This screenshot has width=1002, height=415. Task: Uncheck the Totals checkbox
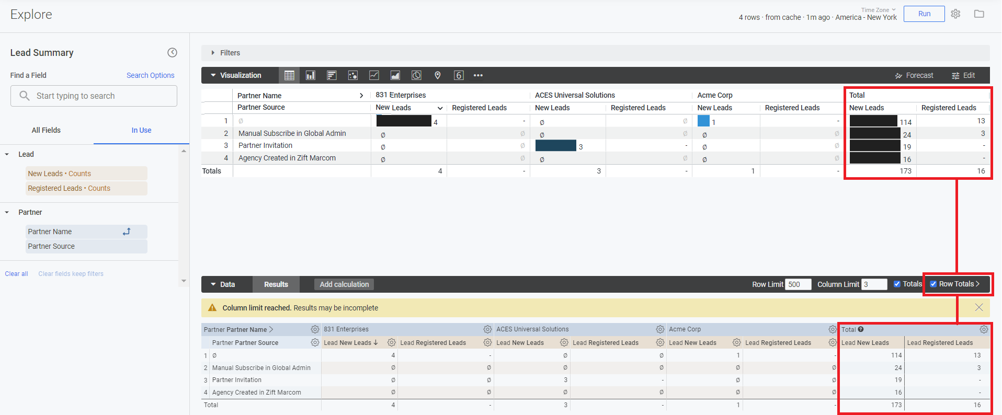click(897, 284)
